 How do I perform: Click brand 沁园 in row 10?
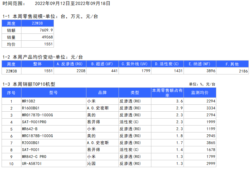click(x=91, y=164)
